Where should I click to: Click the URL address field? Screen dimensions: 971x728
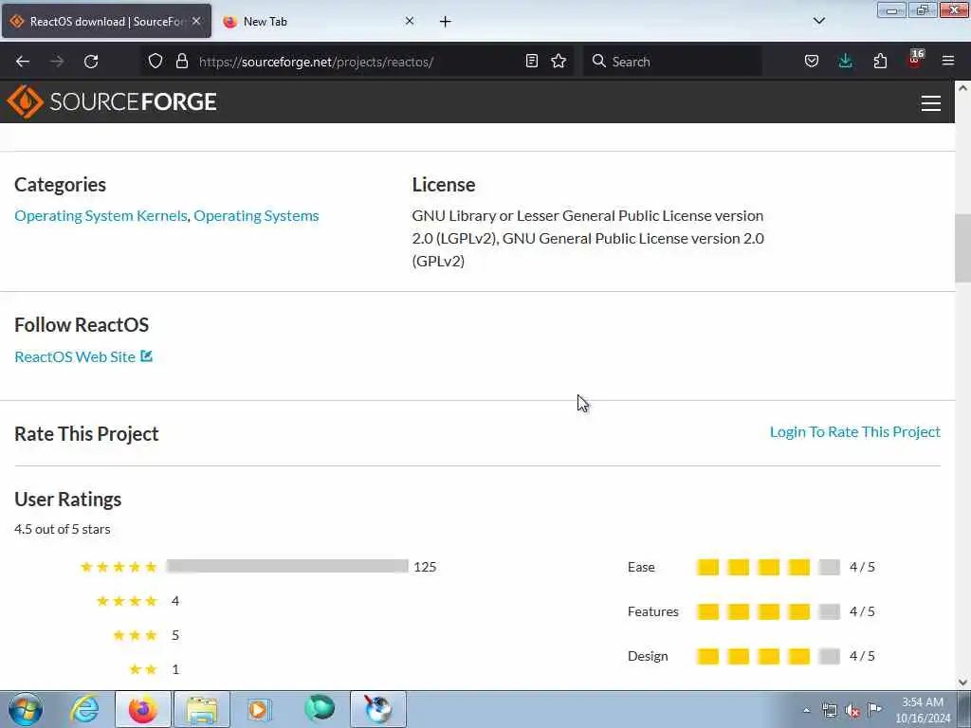(357, 62)
